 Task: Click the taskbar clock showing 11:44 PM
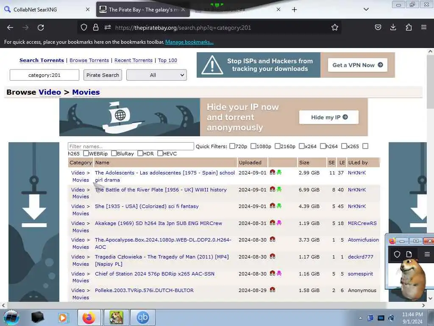tap(412, 318)
